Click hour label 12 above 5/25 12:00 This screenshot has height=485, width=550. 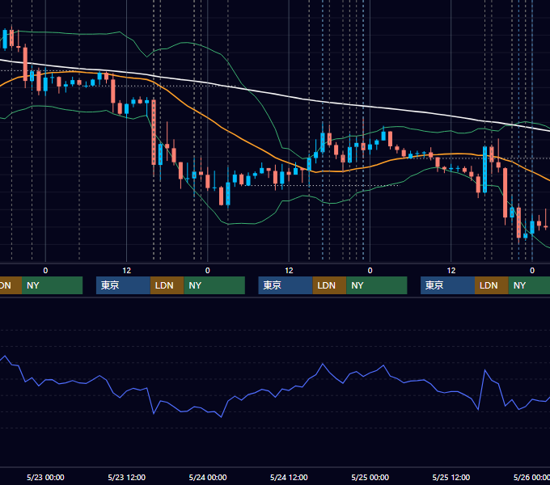(451, 271)
